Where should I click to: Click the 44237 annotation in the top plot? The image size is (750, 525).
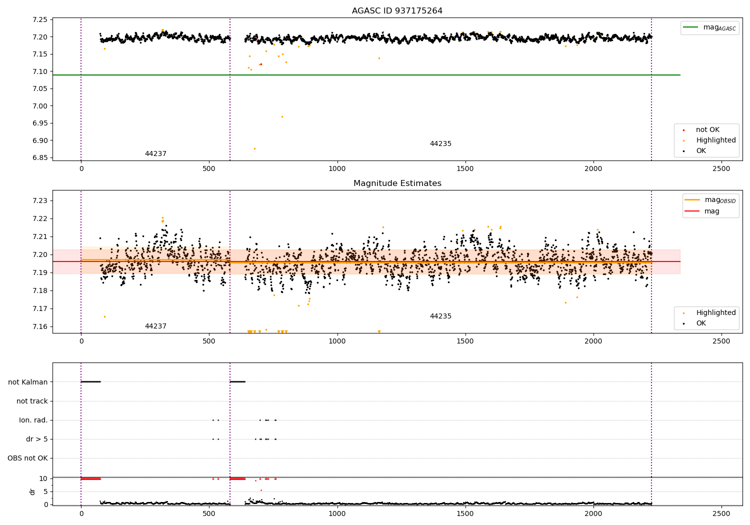pyautogui.click(x=155, y=154)
